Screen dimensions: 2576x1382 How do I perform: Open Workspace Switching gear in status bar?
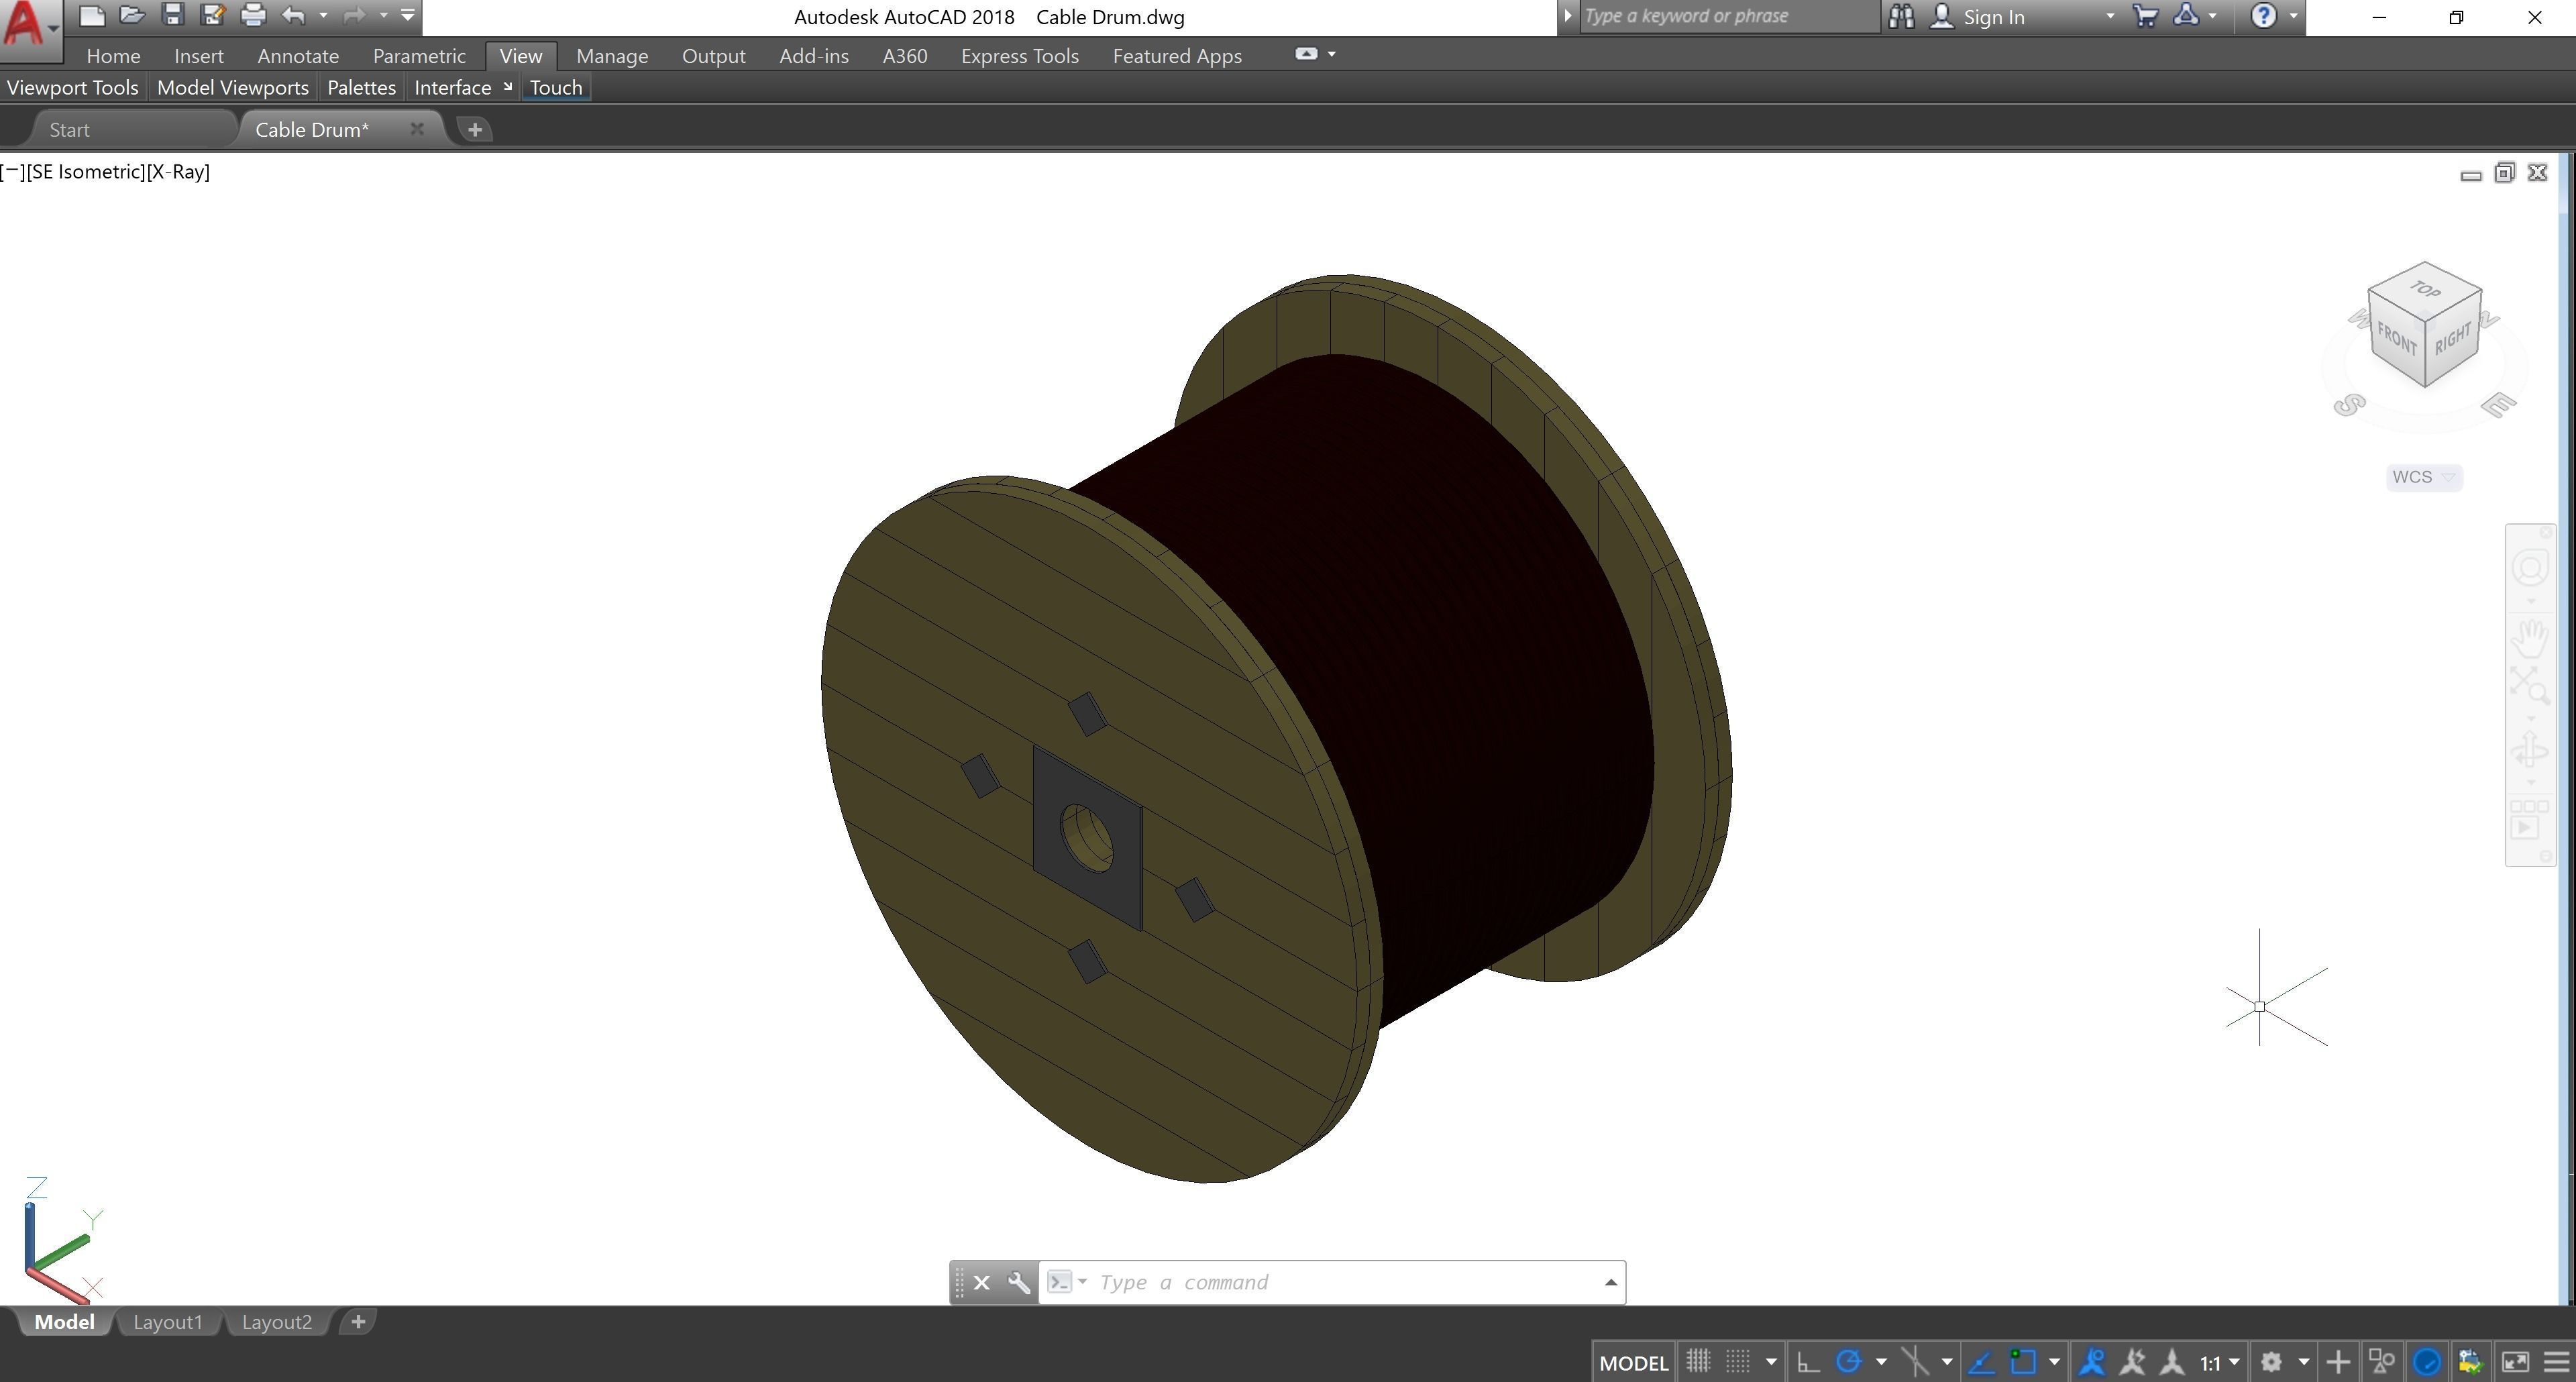tap(2272, 1362)
